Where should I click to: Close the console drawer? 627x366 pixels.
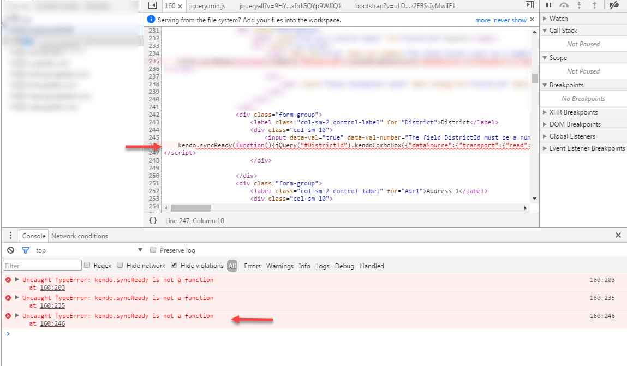point(618,235)
